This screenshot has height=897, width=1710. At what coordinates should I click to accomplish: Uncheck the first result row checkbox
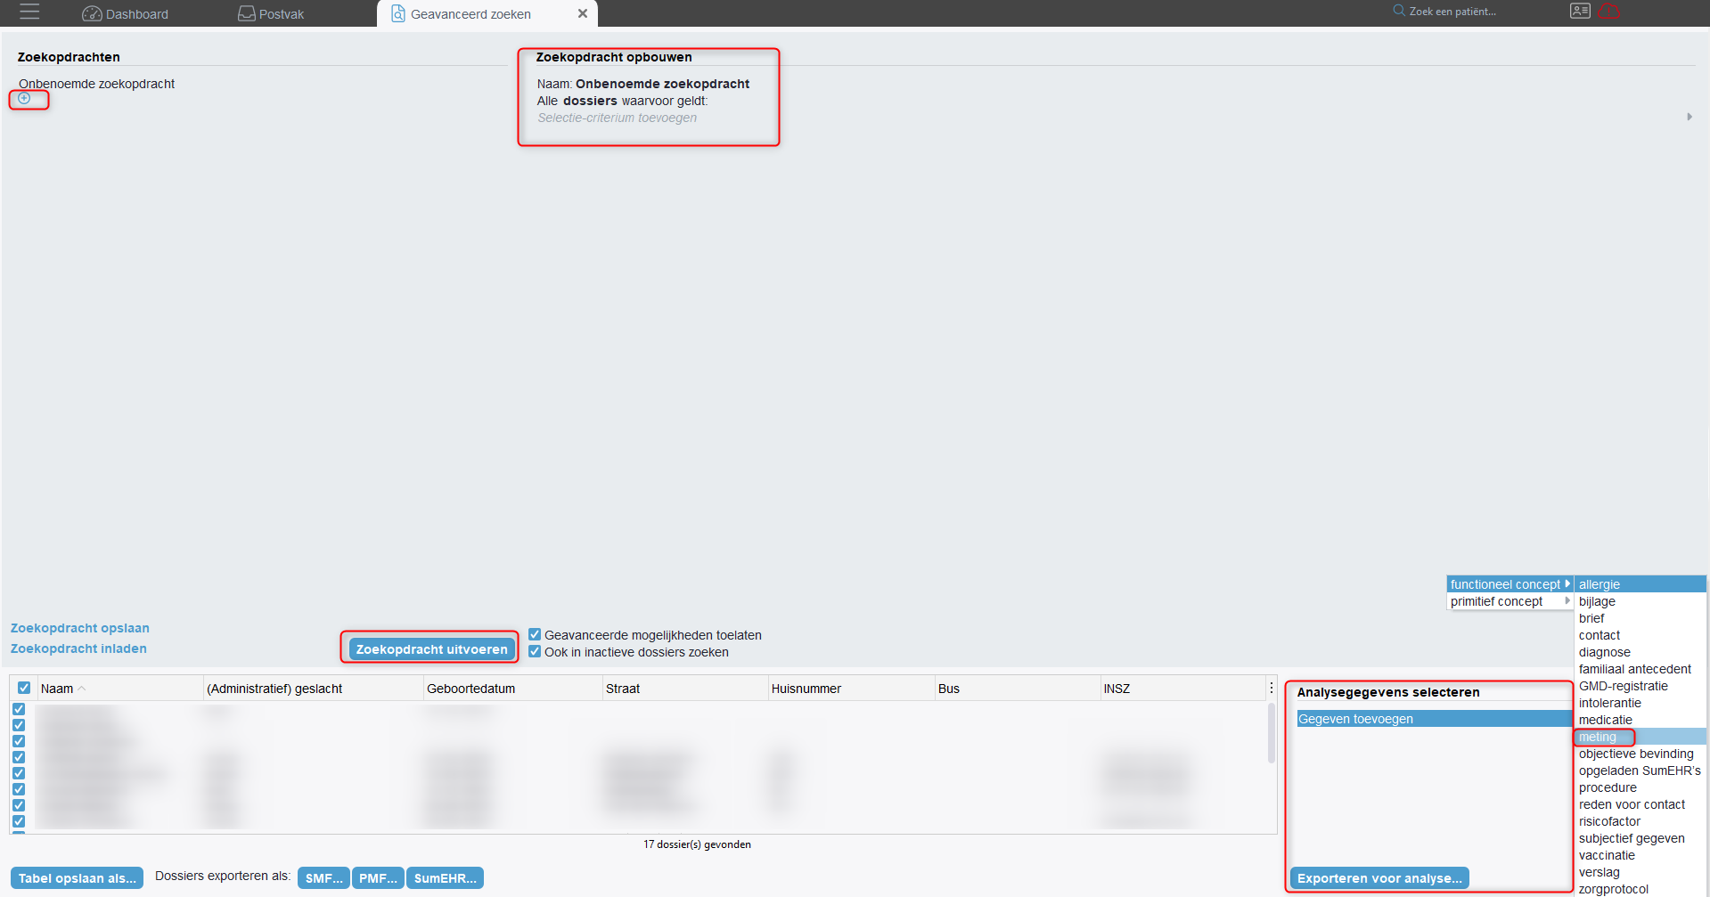(19, 709)
